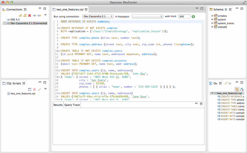Screen dimensions: 247x153
Task: Collapse the fold marker at line 3
Action: click(59, 28)
